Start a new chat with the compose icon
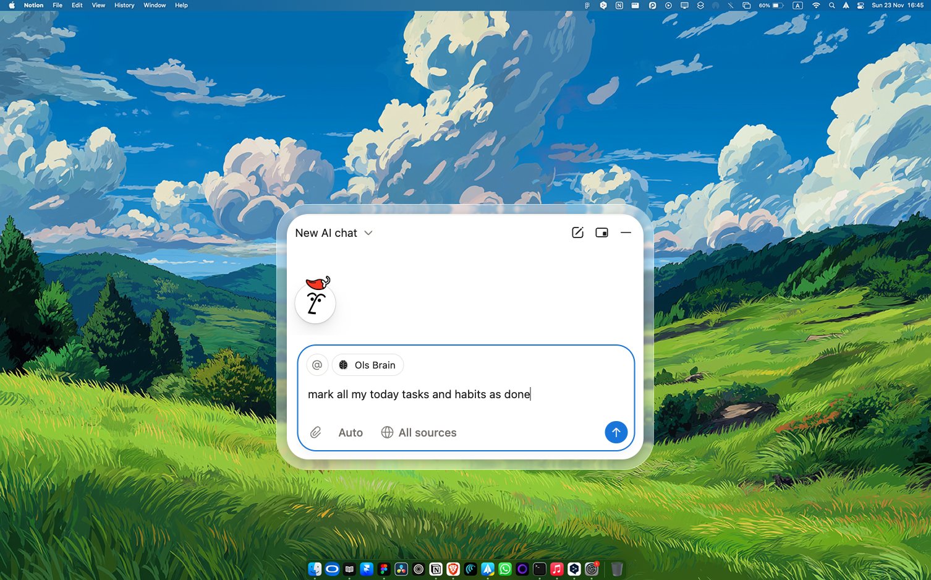Viewport: 931px width, 580px height. coord(577,232)
